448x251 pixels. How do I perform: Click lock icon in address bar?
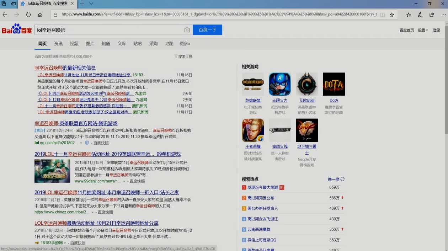(55, 15)
